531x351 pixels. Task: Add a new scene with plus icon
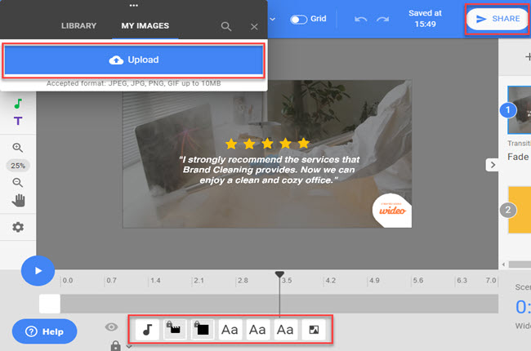pyautogui.click(x=528, y=56)
